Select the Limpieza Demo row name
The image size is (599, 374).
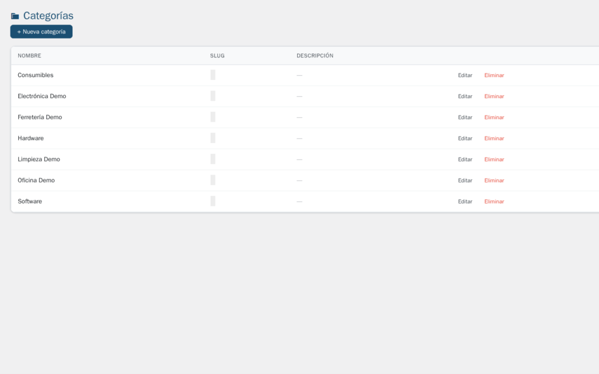point(39,159)
